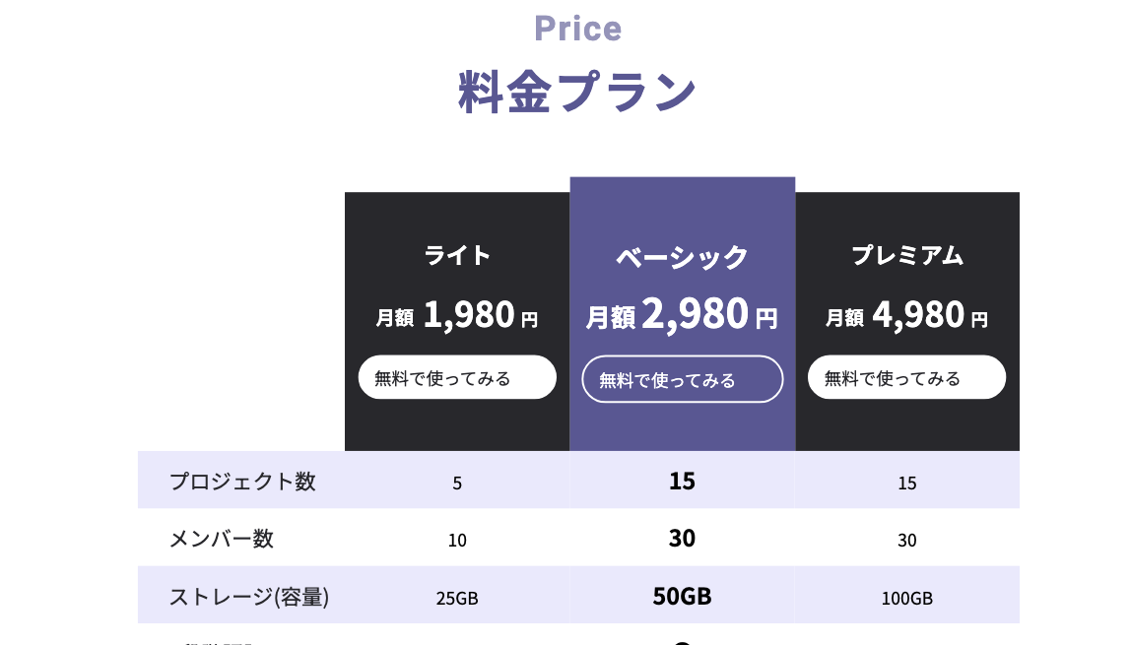Click 無料で使ってみる under the ライト plan
The width and height of the screenshot is (1130, 645).
(457, 377)
